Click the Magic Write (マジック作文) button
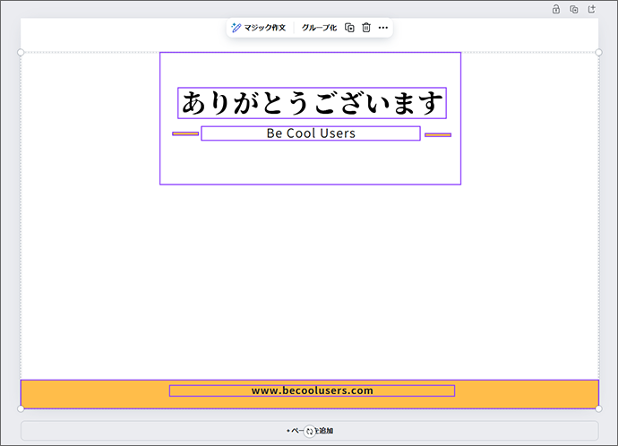618x446 pixels. click(x=259, y=28)
